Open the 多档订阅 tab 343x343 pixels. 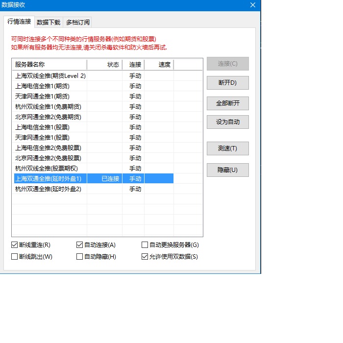tap(77, 23)
